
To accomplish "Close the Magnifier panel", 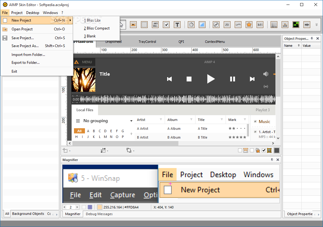I will click(278, 160).
